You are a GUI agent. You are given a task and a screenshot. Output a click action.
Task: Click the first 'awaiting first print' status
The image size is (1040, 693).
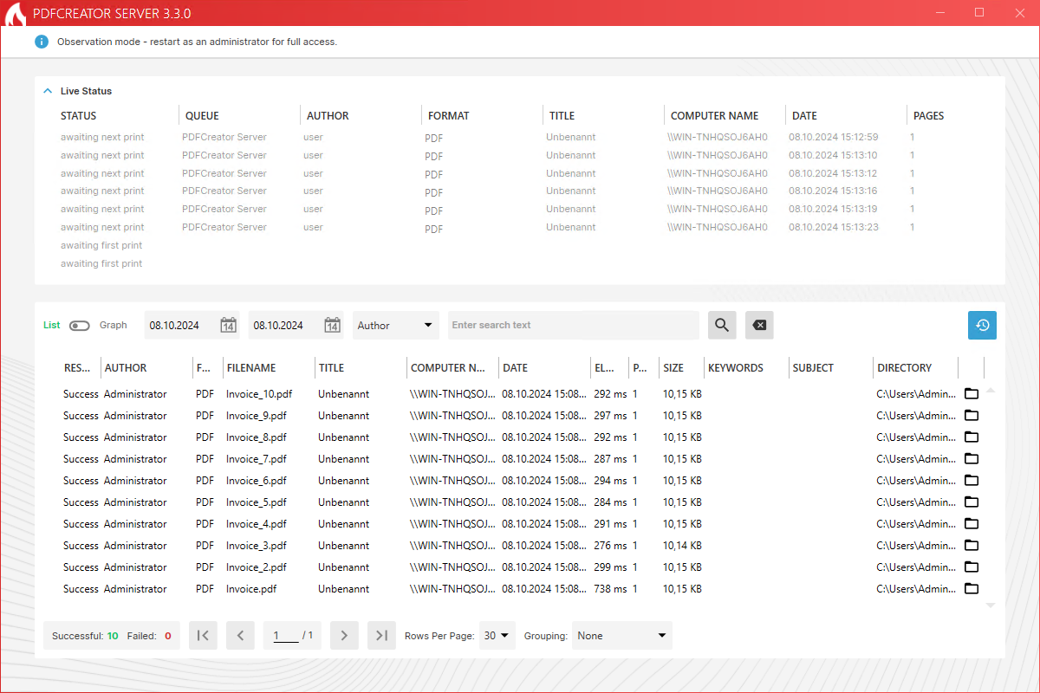pos(101,246)
